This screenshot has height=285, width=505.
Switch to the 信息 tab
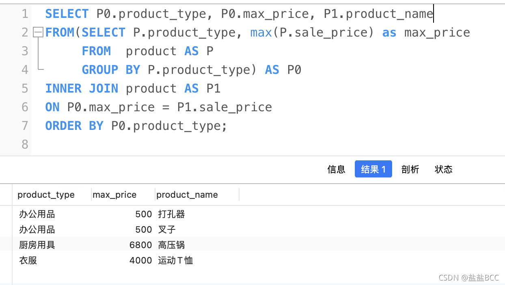(x=336, y=169)
